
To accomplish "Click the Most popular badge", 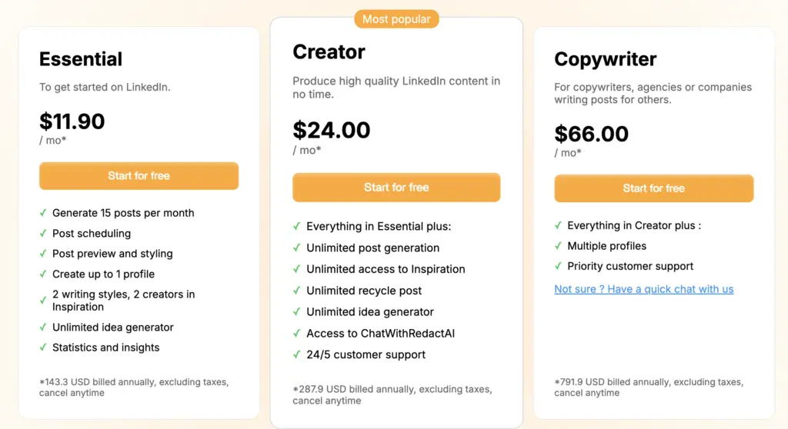I will tap(396, 18).
